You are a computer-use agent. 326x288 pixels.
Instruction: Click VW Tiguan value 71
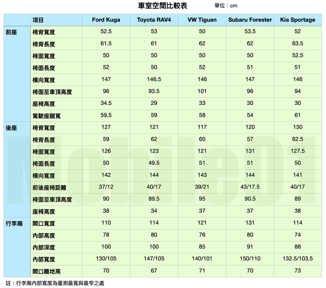pos(202,271)
